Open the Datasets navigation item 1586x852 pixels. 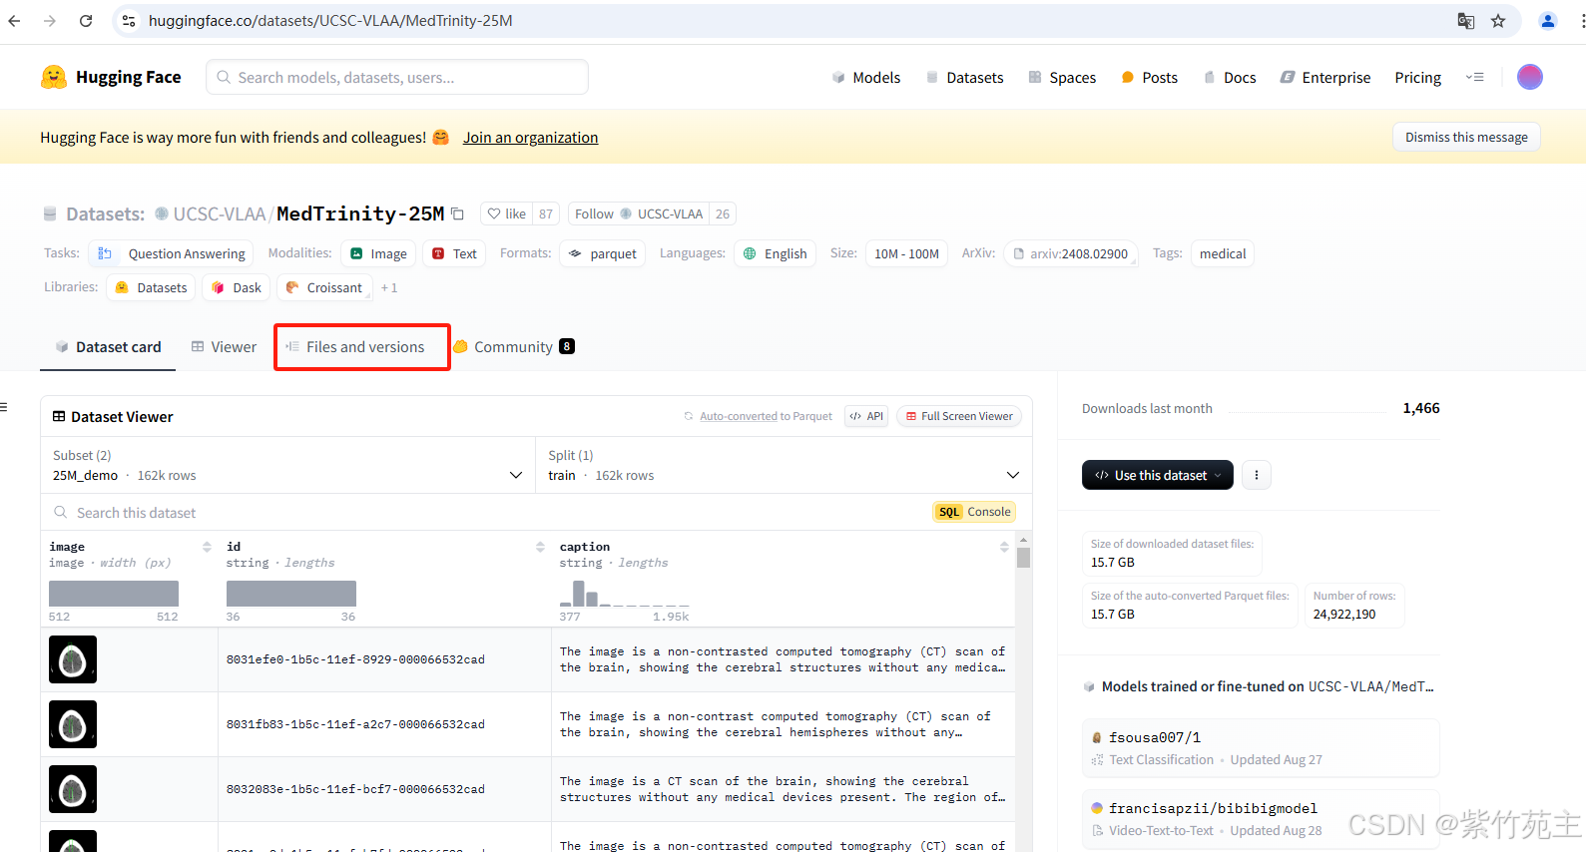click(x=964, y=77)
